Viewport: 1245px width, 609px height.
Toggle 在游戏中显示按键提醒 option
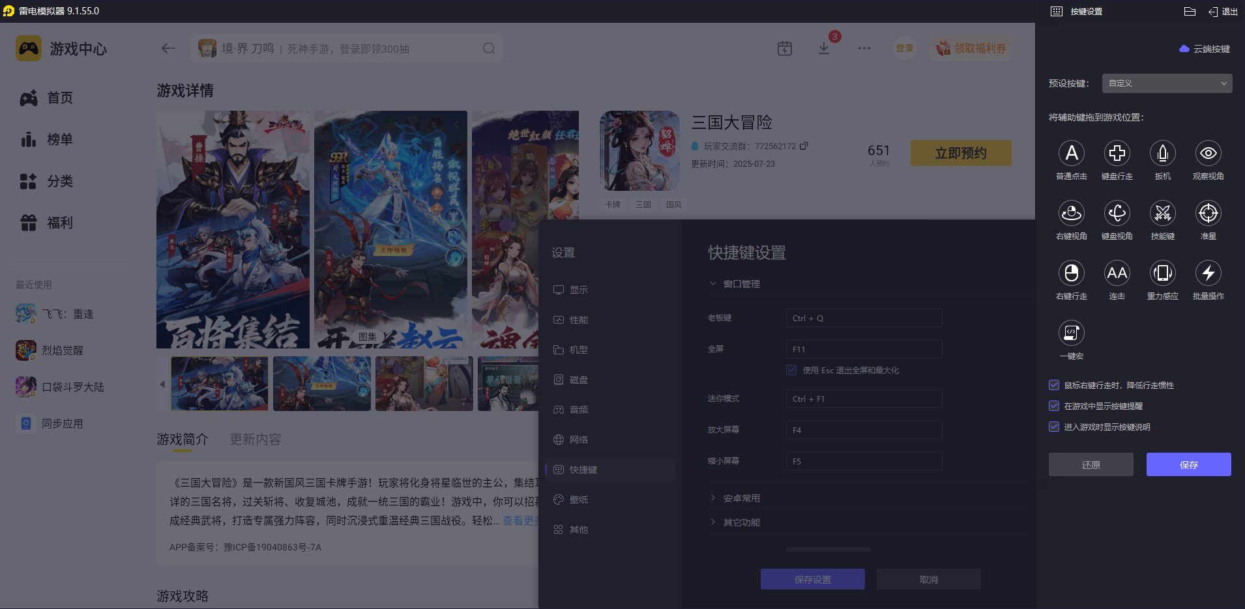[x=1054, y=406]
